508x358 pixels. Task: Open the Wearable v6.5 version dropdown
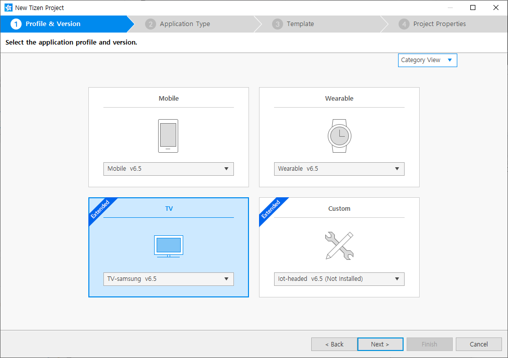click(x=339, y=169)
